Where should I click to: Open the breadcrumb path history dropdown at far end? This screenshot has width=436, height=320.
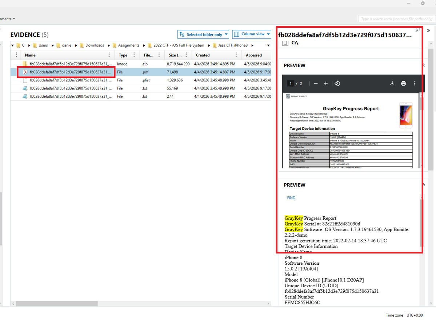268,45
